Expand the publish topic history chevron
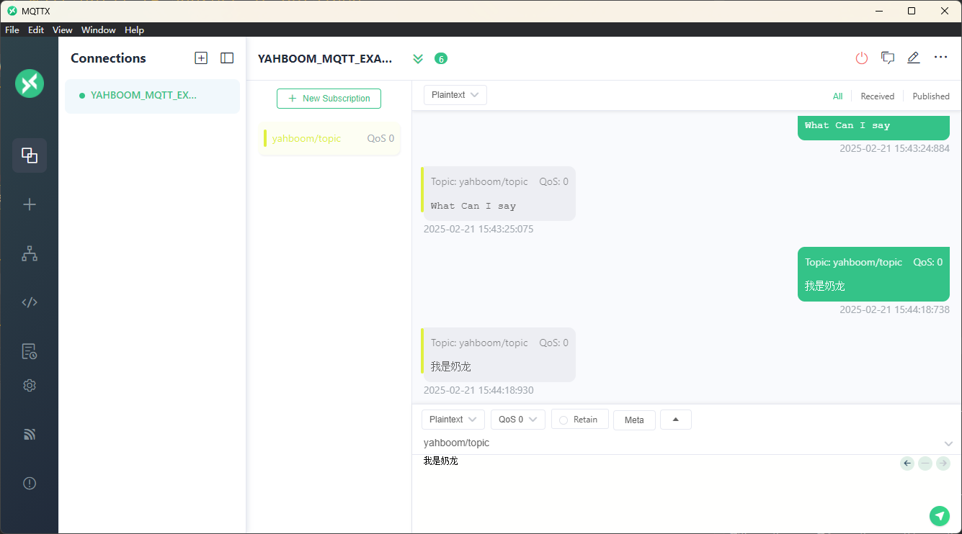This screenshot has width=962, height=534. (948, 443)
